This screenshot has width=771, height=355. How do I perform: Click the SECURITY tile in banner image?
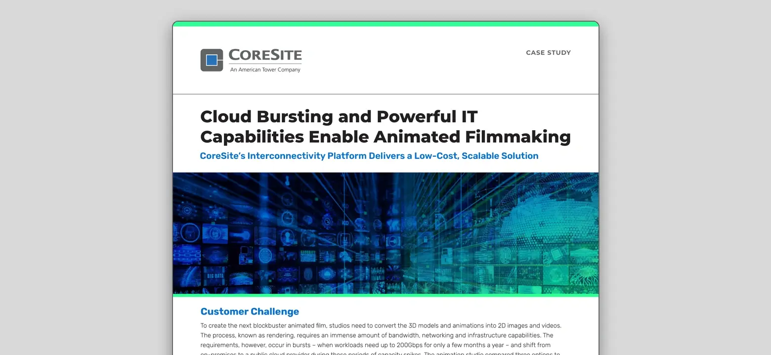[x=308, y=256]
